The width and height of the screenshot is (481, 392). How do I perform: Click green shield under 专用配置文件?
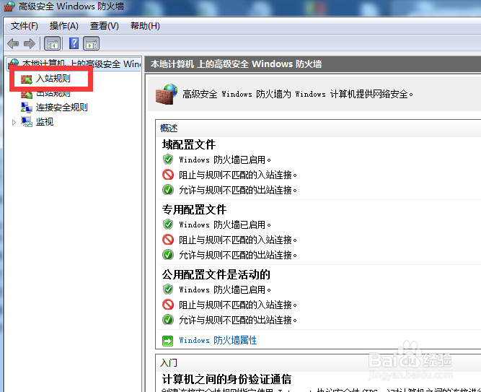point(168,225)
